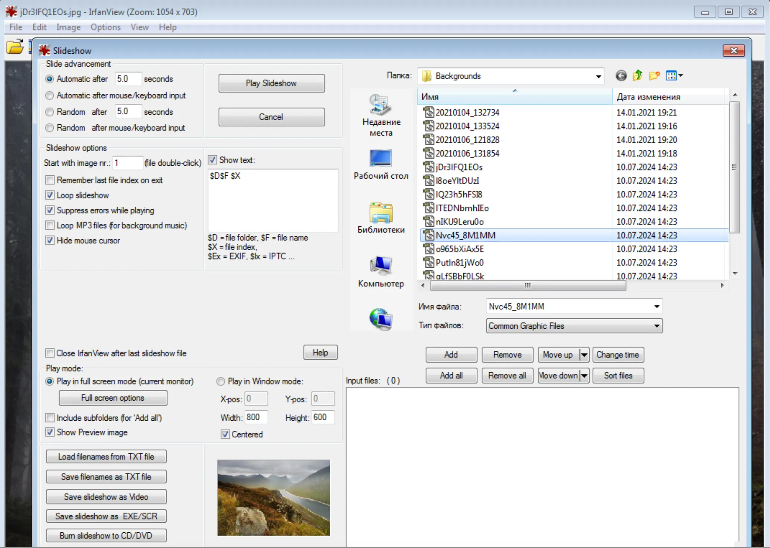The height and width of the screenshot is (548, 770).
Task: Open the Image menu
Action: click(68, 27)
